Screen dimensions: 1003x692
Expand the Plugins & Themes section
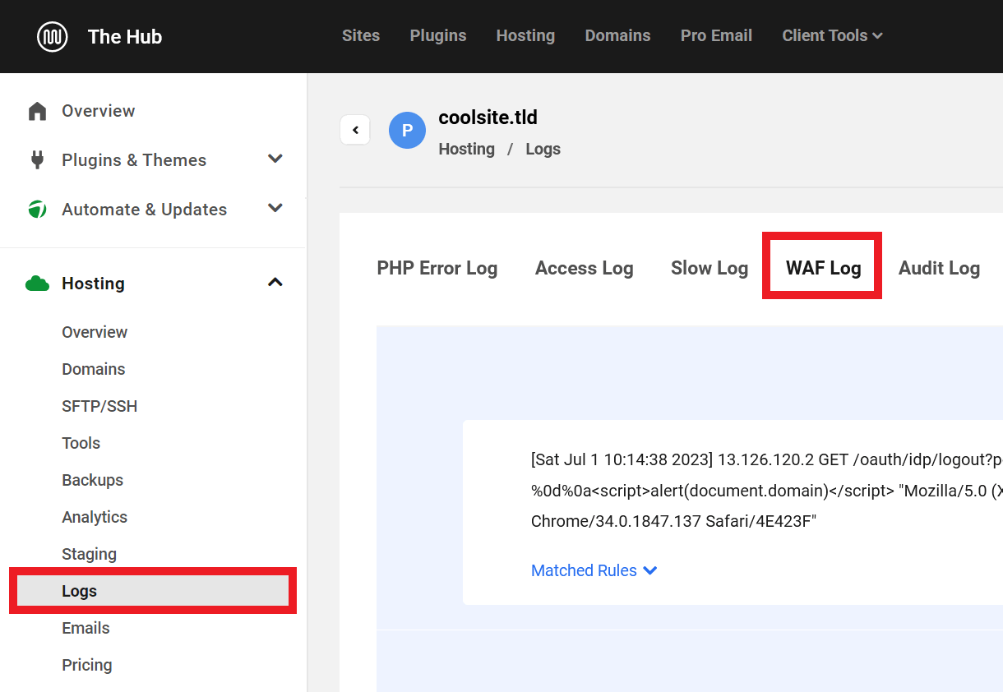tap(275, 159)
